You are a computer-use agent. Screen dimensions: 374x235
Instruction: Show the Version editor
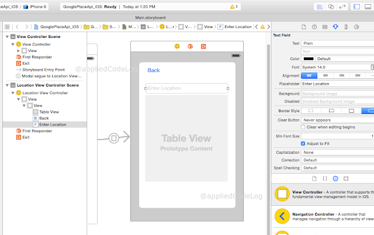tap(342, 6)
